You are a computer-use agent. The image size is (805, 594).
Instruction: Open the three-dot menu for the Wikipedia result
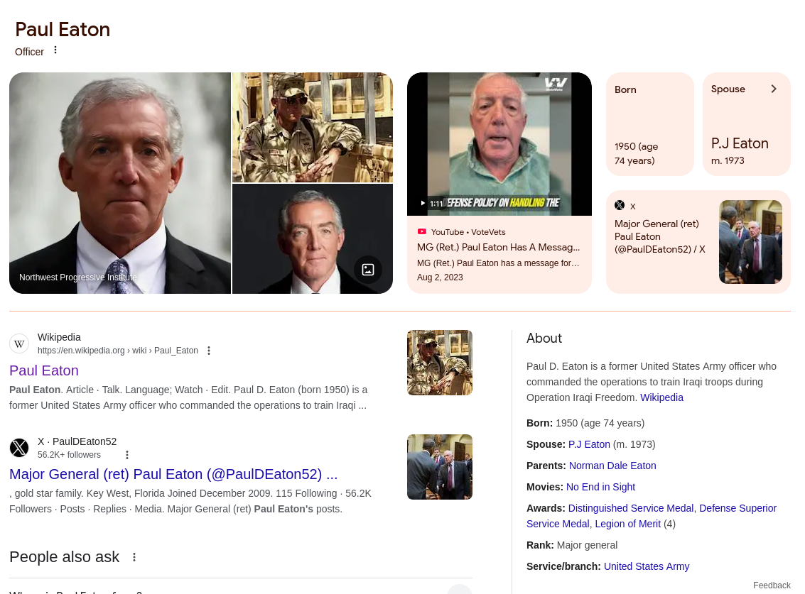208,351
